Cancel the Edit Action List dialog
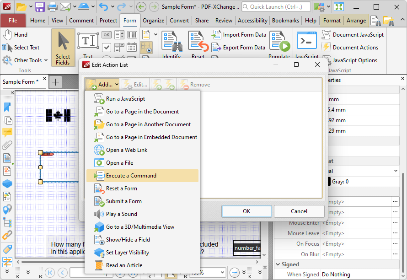Viewport: 407px width, 280px height. coord(299,211)
